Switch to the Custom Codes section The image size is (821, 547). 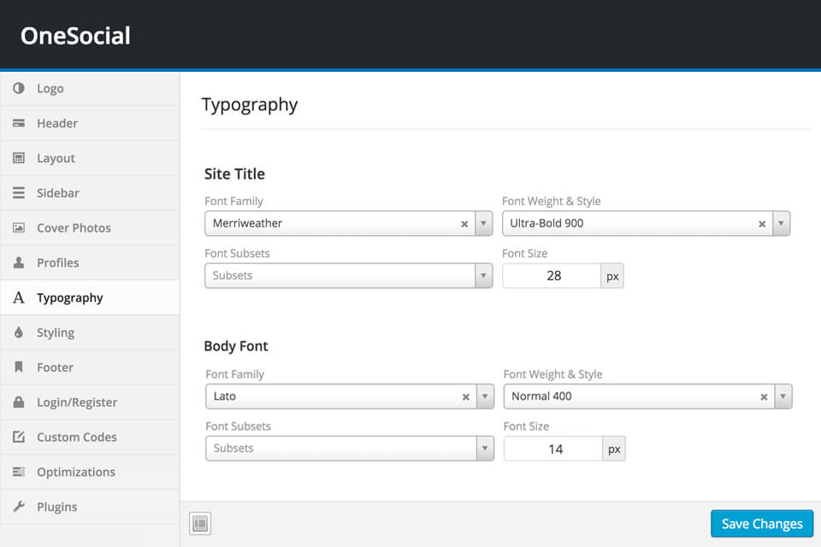pyautogui.click(x=76, y=437)
